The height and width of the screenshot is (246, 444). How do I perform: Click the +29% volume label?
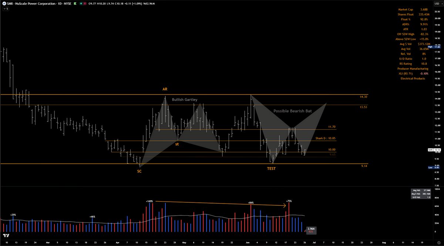pos(13,215)
